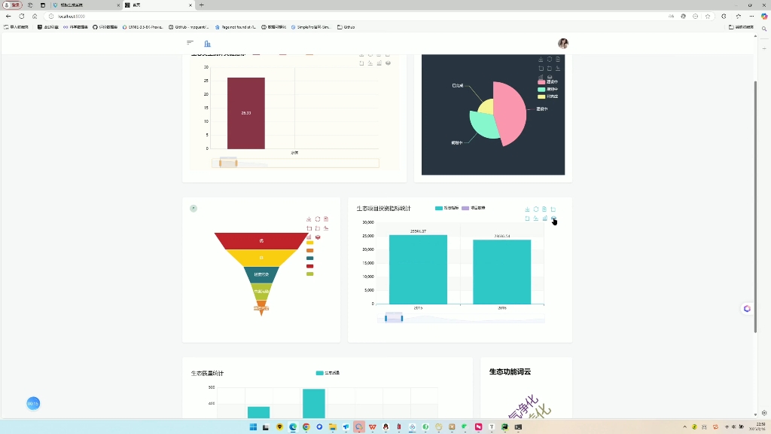
Task: Open browser home page button
Action: [x=35, y=17]
